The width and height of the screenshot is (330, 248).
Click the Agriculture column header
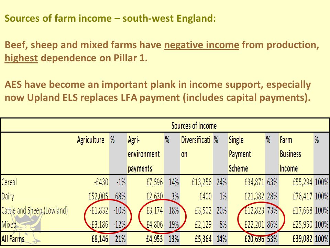90,140
